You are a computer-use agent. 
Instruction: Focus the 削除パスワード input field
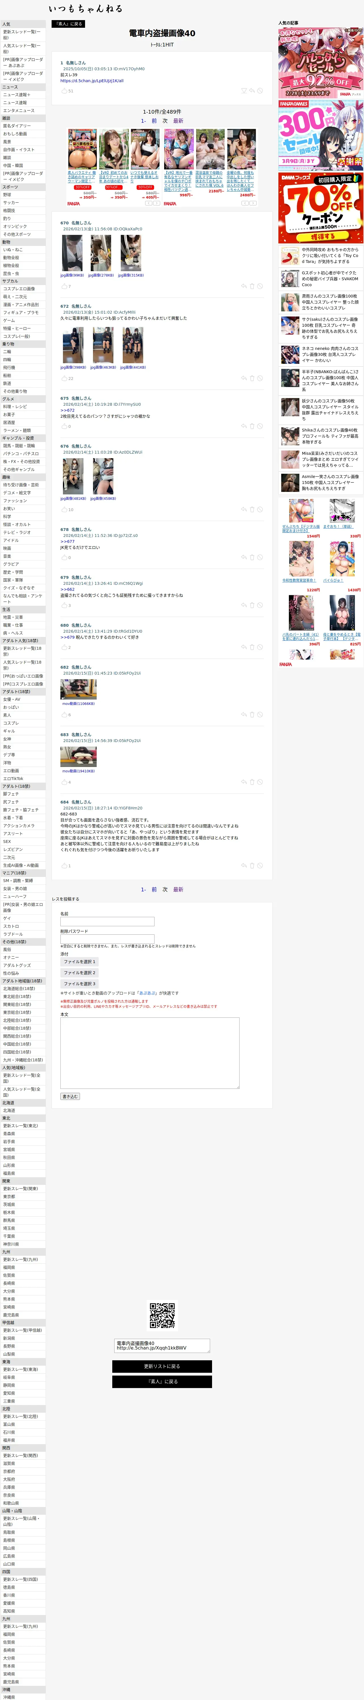107,939
